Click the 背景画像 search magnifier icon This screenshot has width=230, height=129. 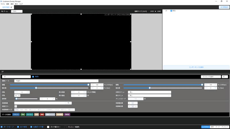(68, 103)
